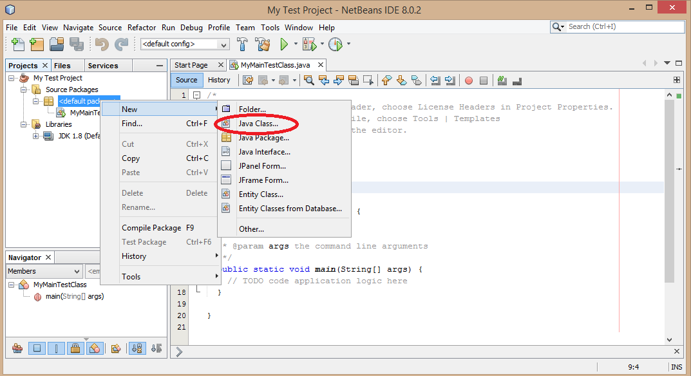Viewport: 691px width, 376px height.
Task: Click the History view button
Action: click(219, 80)
